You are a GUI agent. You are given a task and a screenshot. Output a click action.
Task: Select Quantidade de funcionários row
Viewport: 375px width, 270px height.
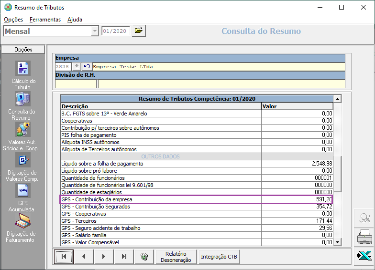point(197,178)
